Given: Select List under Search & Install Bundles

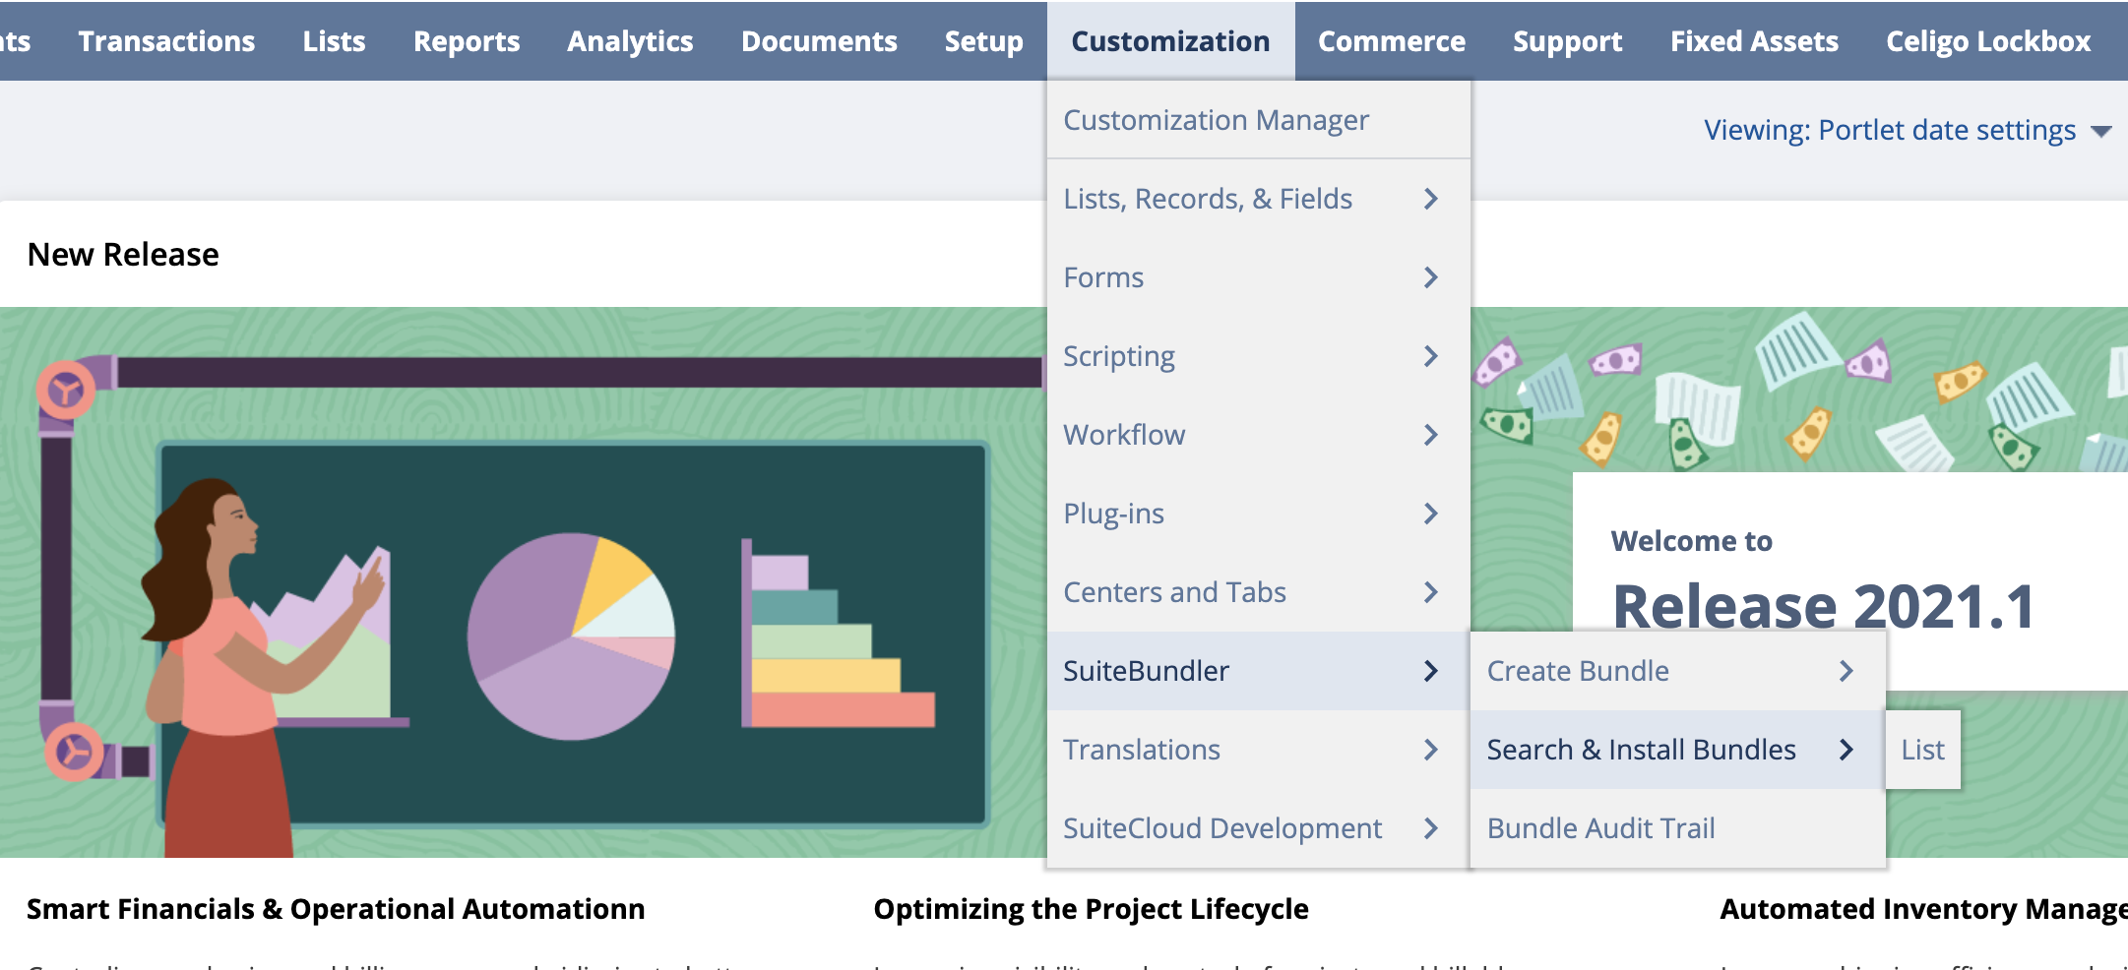Looking at the screenshot, I should coord(1922,750).
